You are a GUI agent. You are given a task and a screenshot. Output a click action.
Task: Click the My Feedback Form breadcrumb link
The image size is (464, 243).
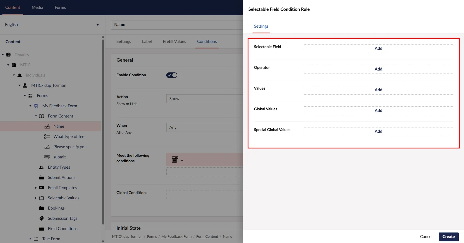click(176, 237)
